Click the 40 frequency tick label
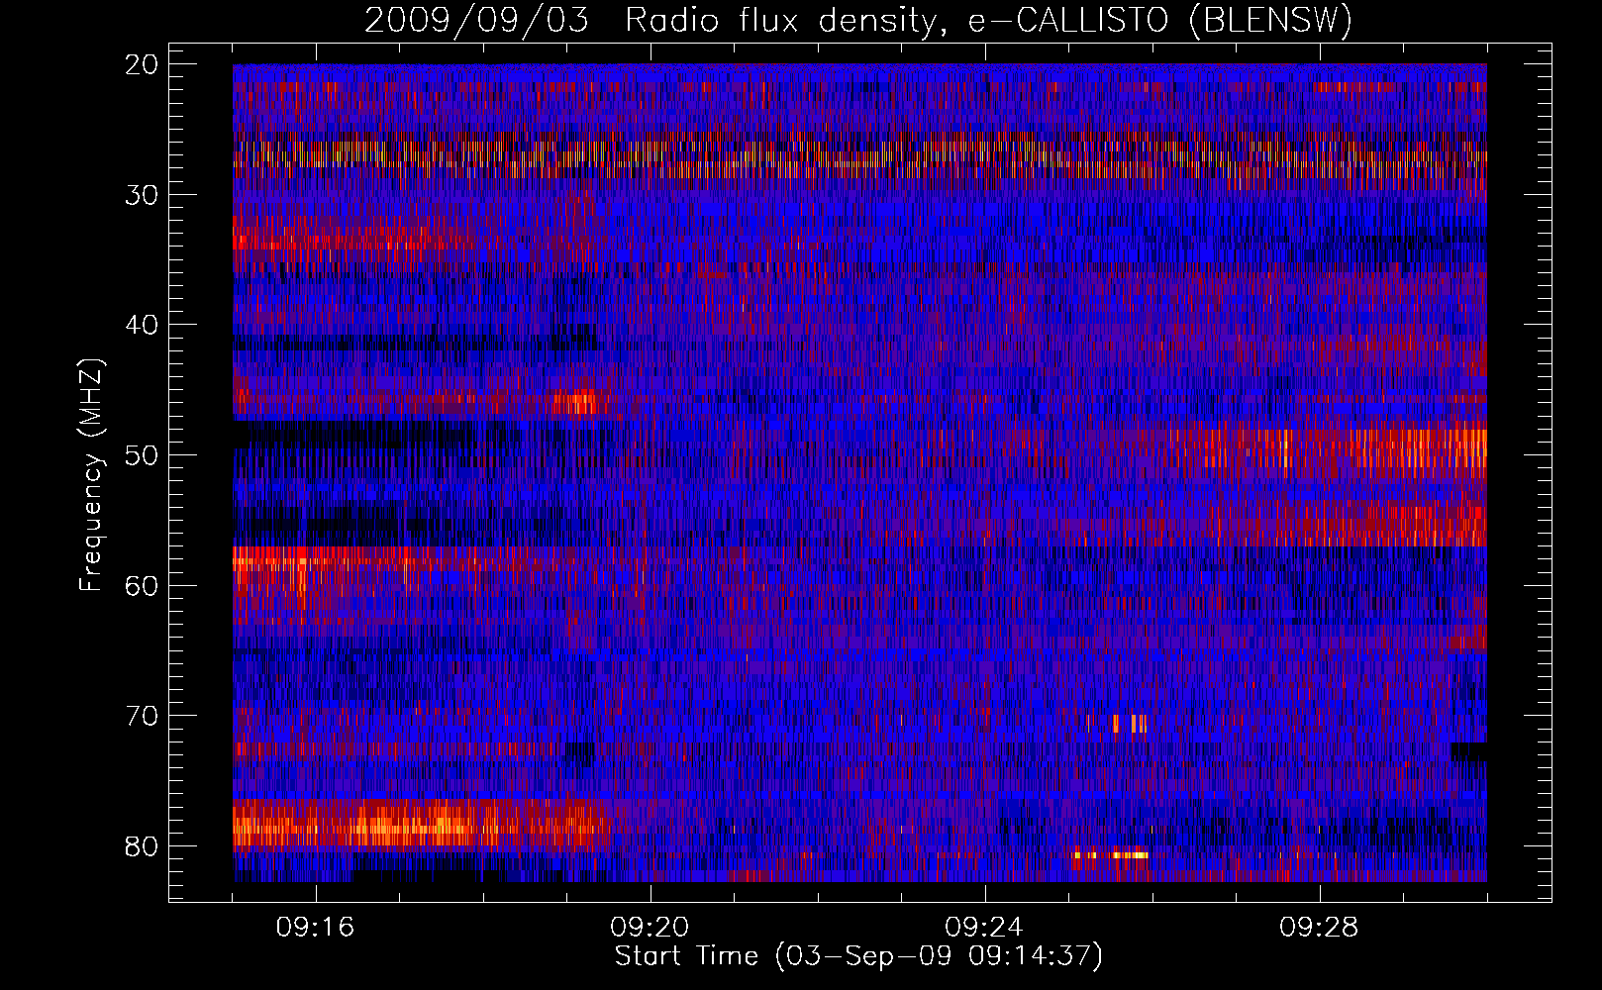 click(143, 325)
